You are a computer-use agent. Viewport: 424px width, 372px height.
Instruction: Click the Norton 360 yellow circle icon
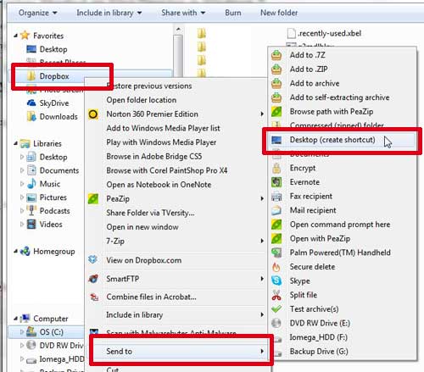pos(93,114)
